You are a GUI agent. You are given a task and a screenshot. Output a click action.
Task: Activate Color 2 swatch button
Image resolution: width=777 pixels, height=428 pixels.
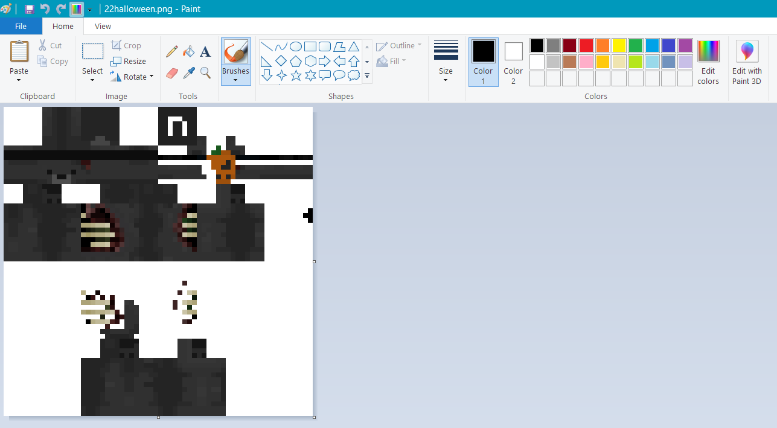[x=513, y=62]
